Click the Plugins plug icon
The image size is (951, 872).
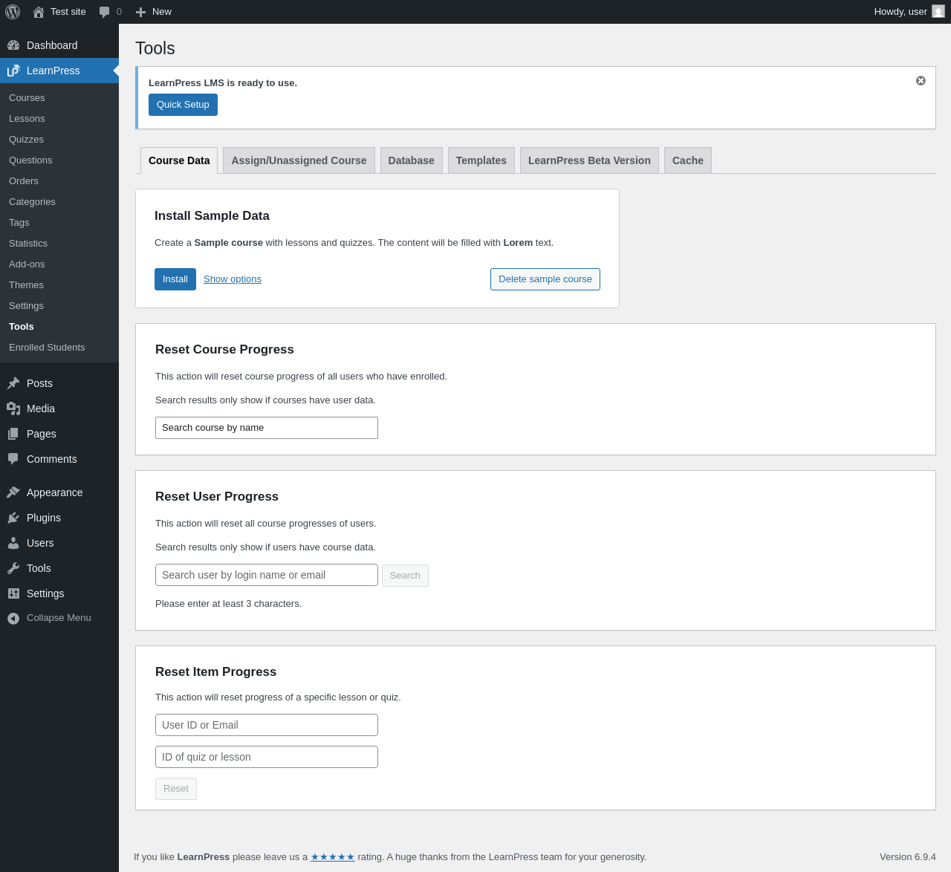(x=13, y=518)
